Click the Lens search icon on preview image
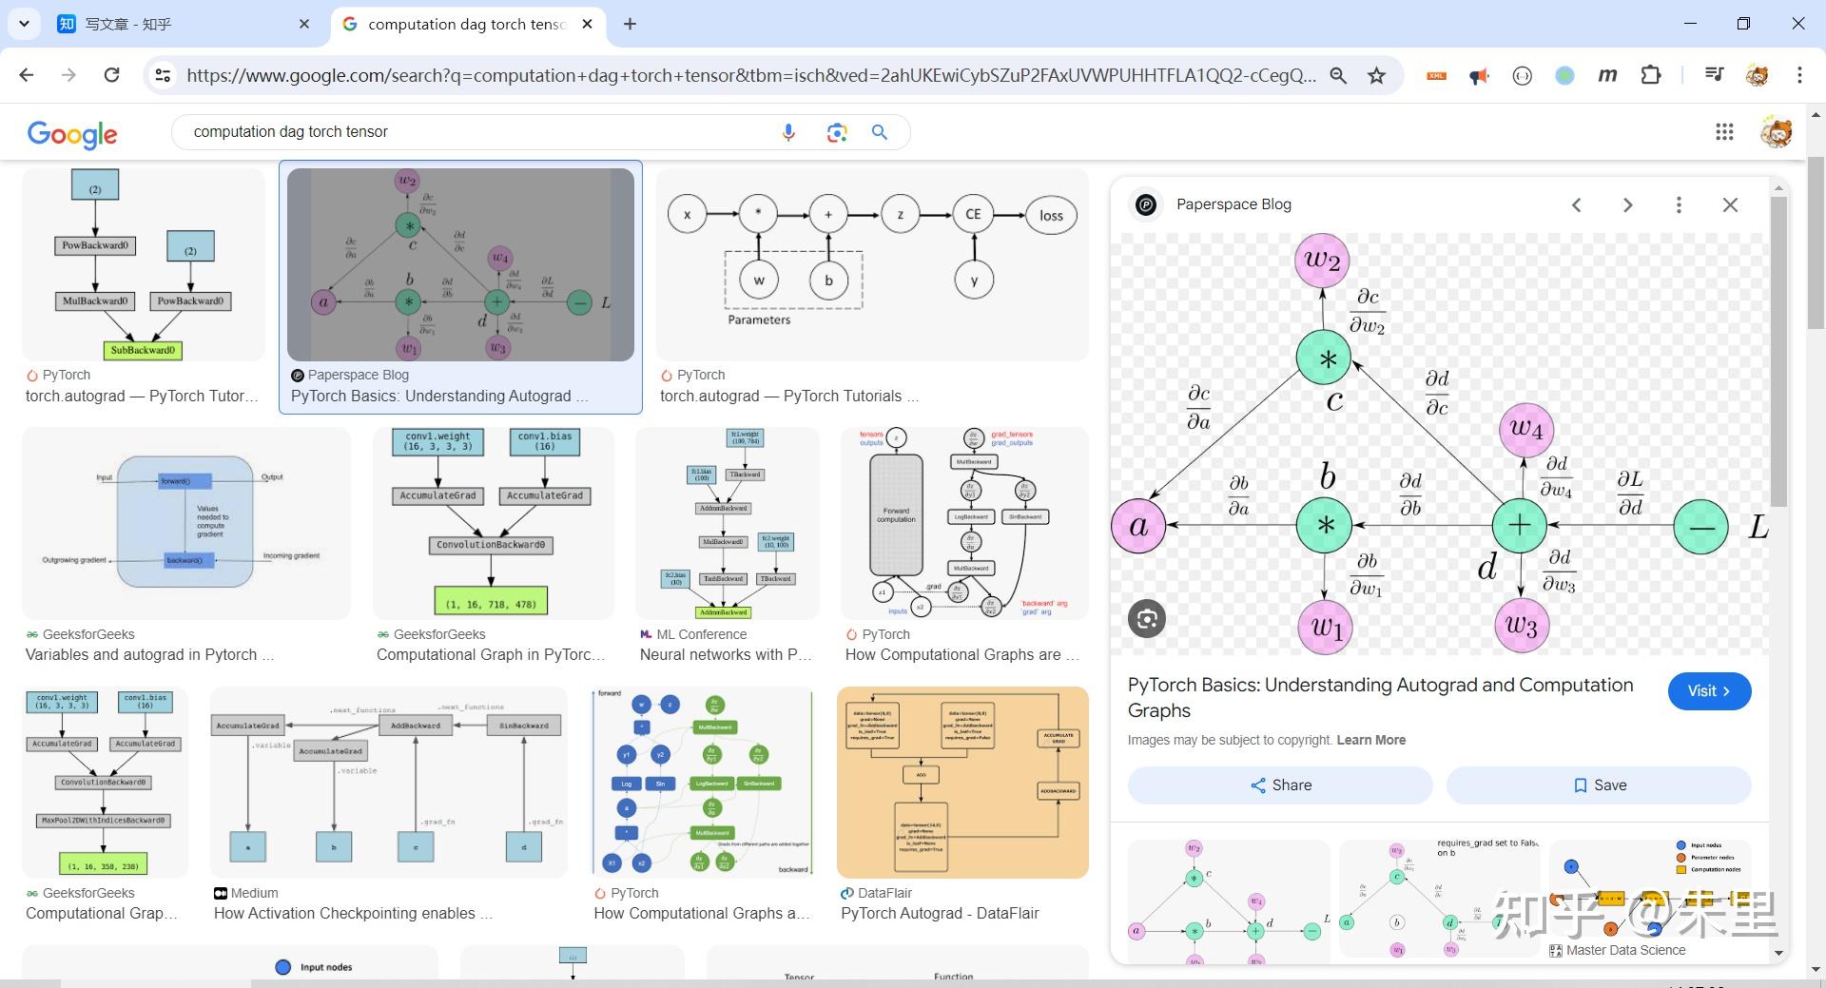 [x=1147, y=619]
